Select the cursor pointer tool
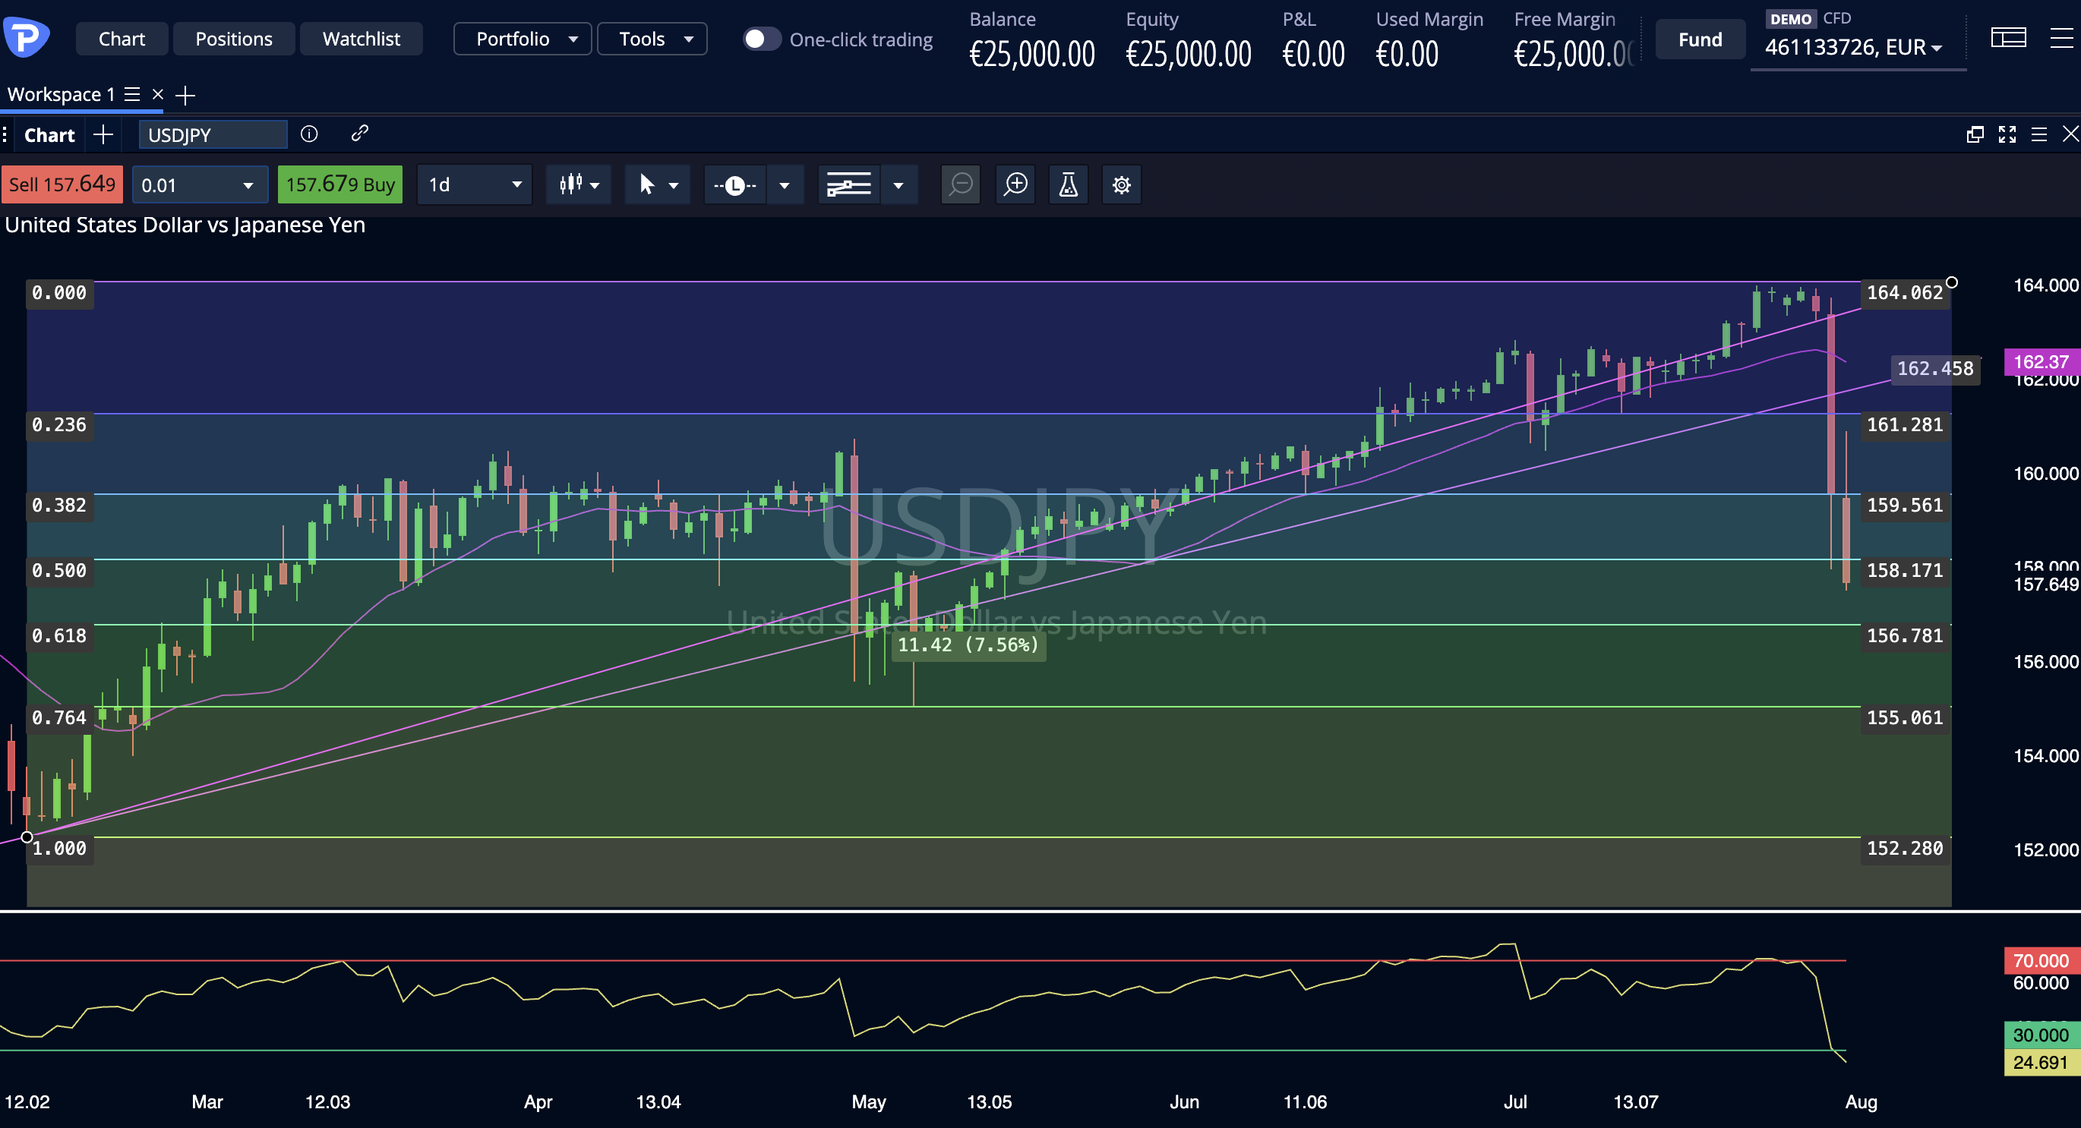The height and width of the screenshot is (1128, 2081). (646, 185)
